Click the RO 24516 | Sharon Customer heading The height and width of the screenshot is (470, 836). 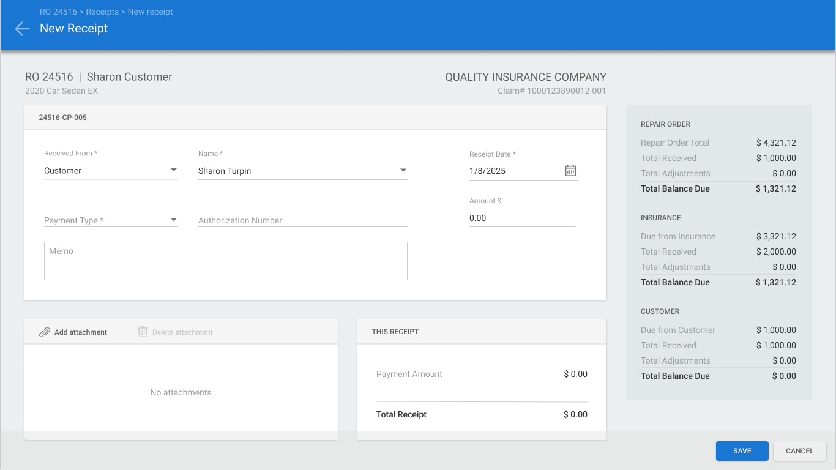99,77
